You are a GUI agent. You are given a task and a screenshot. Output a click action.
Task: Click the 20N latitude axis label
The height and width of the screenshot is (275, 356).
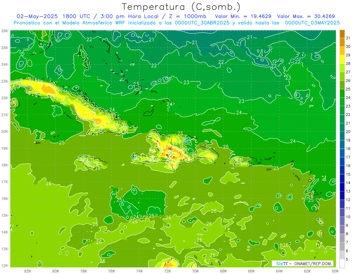point(4,131)
